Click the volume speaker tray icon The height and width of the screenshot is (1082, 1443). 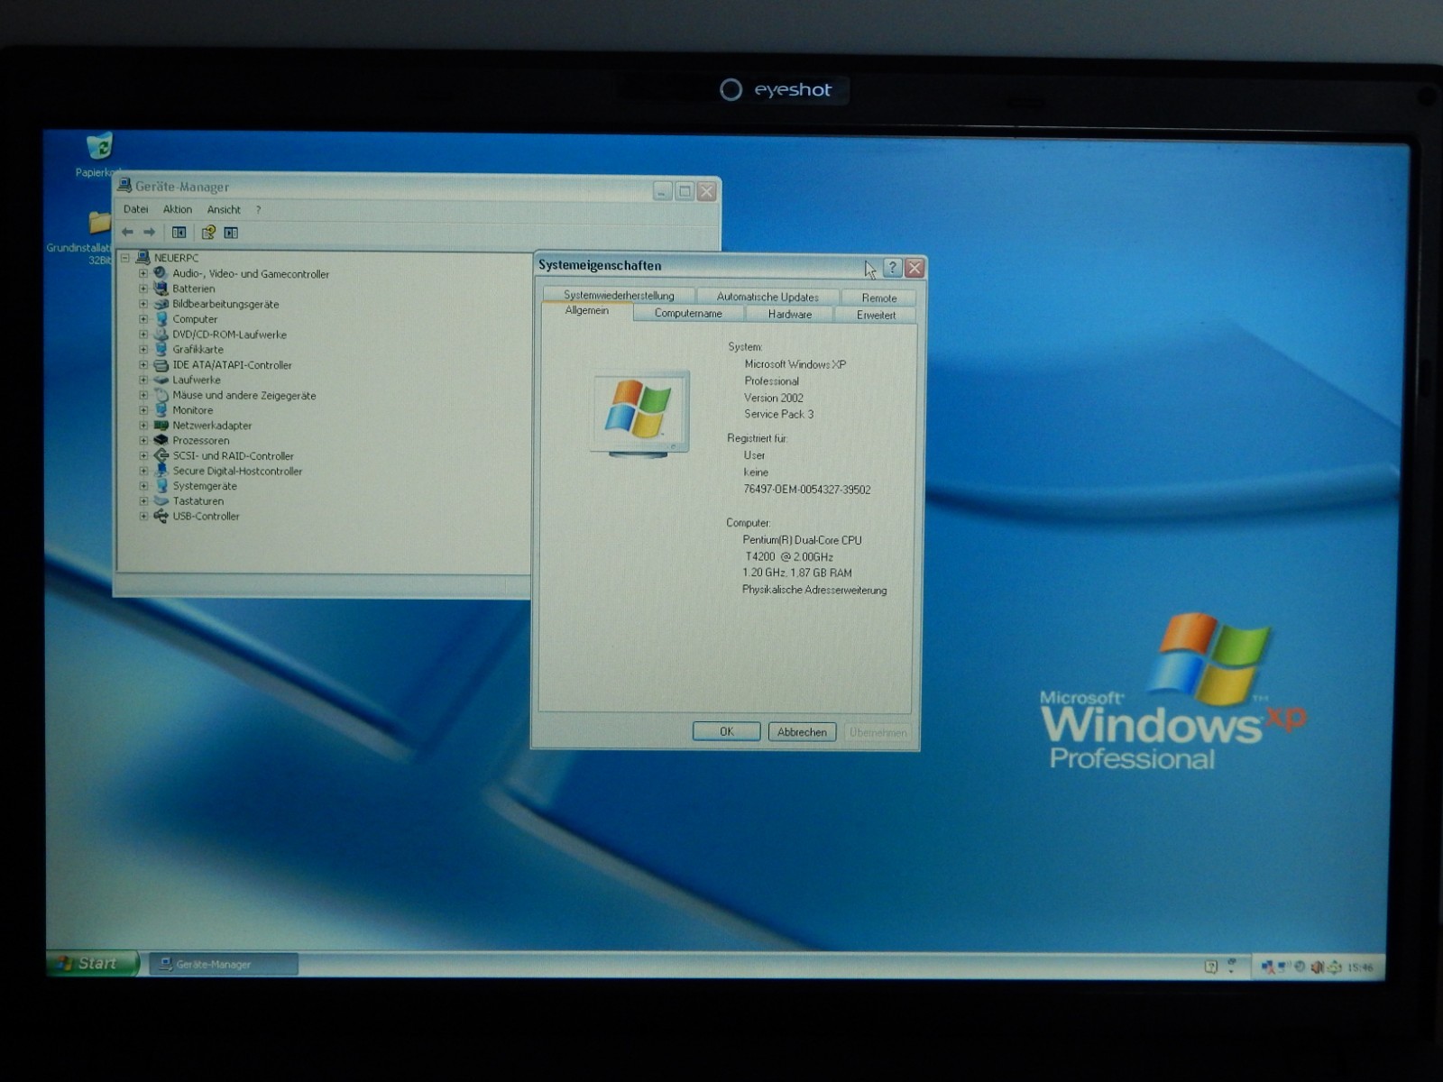pos(1317,967)
